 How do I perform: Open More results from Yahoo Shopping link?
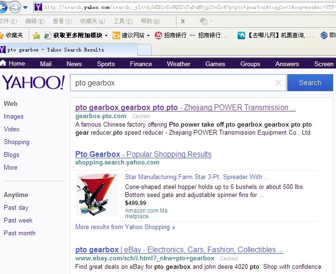click(125, 227)
